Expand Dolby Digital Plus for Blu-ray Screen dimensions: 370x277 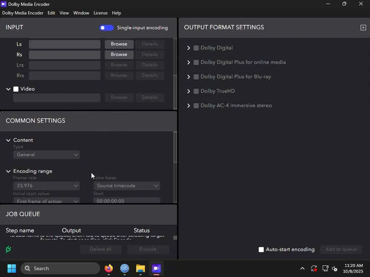point(188,77)
